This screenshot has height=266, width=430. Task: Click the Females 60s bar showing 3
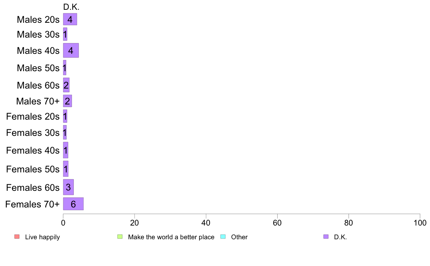68,187
